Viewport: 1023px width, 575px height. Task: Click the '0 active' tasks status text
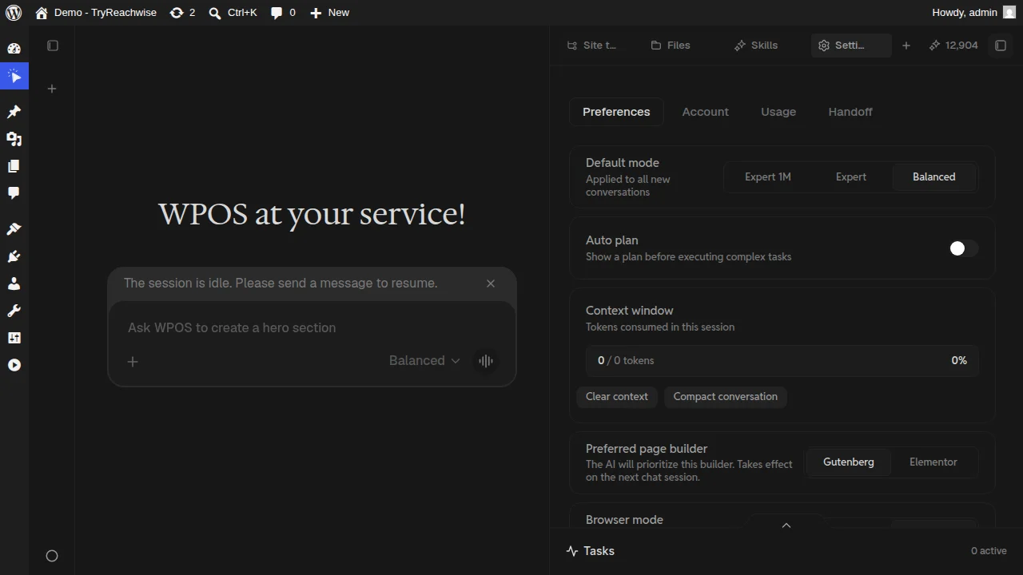[989, 551]
